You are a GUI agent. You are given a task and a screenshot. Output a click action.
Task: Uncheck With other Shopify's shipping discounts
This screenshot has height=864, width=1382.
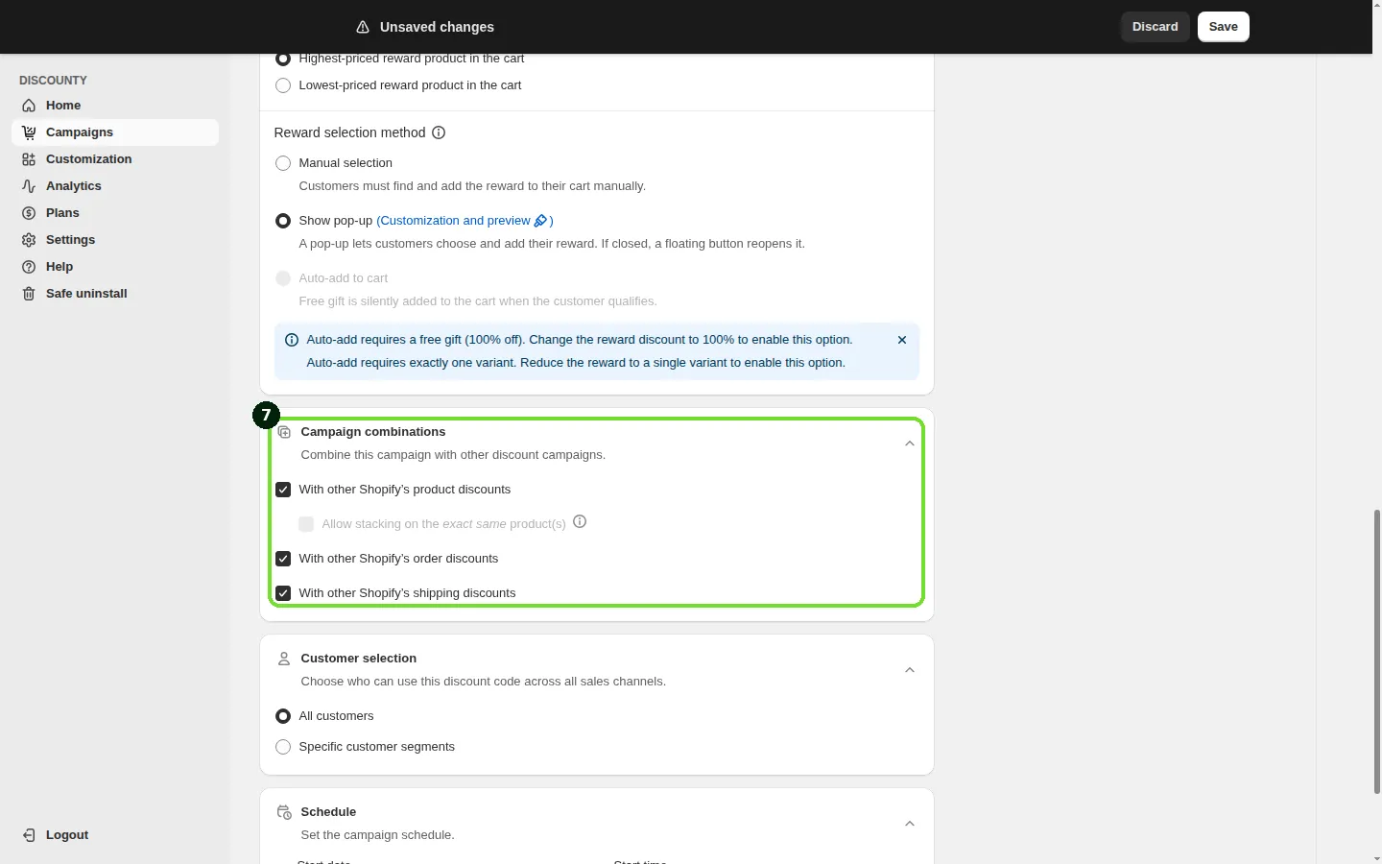tap(283, 593)
